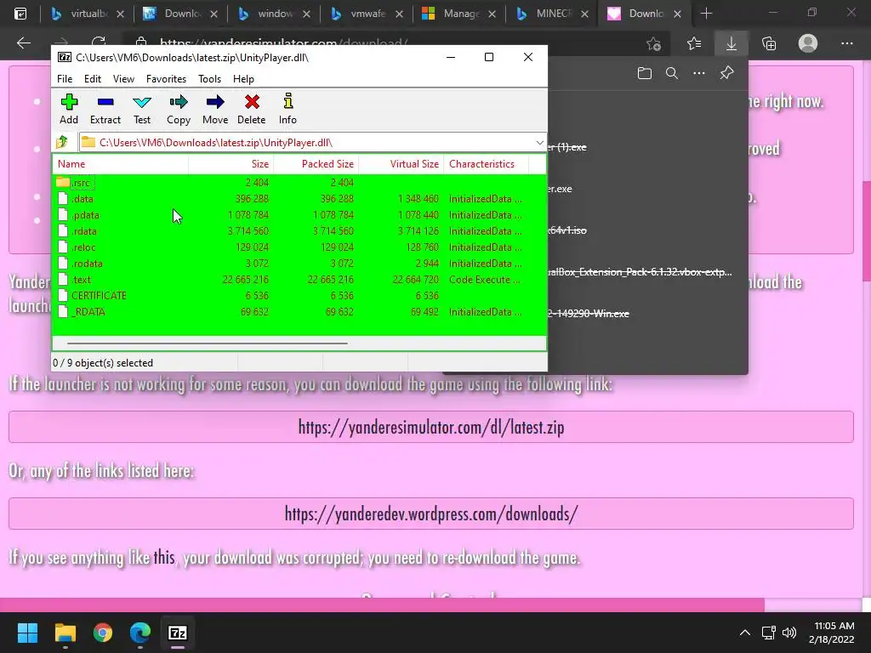
Task: Sort list by Characteristics column
Action: coord(486,164)
